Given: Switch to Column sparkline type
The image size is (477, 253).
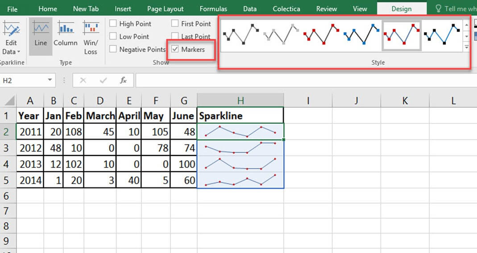Looking at the screenshot, I should (x=66, y=36).
